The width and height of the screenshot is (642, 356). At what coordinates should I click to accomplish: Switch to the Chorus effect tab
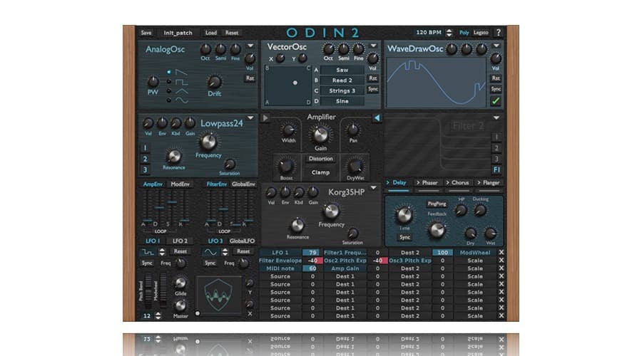458,183
